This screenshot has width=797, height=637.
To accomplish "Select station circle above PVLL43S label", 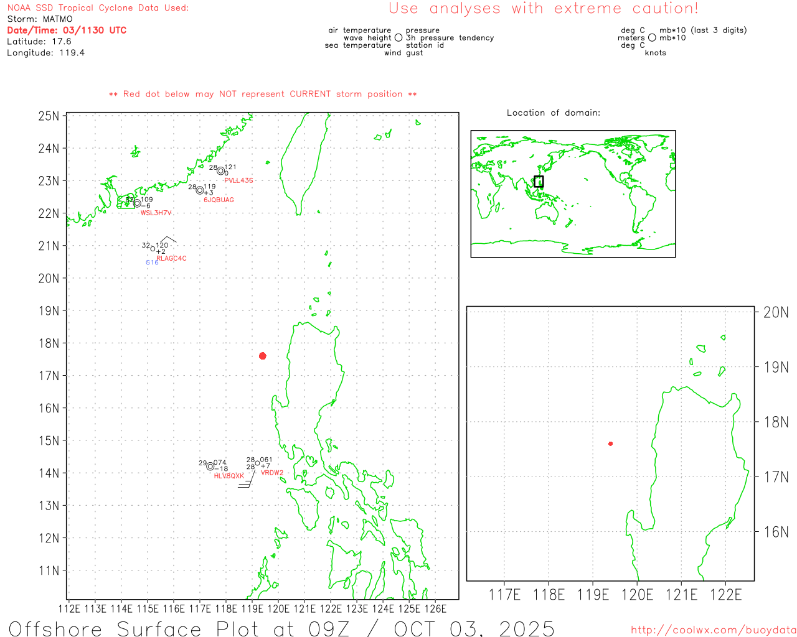I will point(220,171).
